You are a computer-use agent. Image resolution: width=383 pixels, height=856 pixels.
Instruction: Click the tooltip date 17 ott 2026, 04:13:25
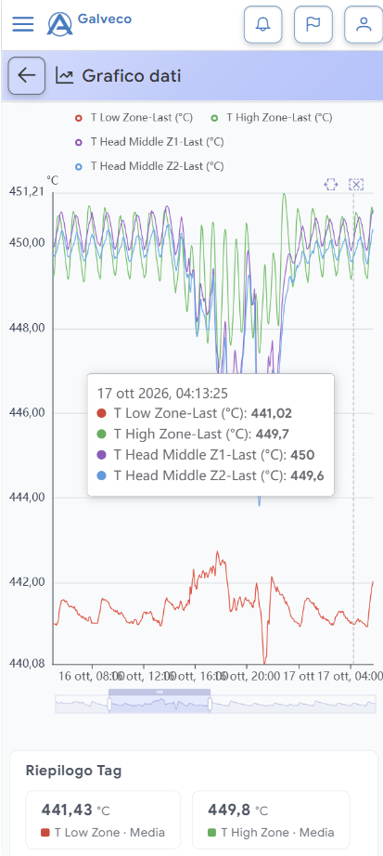pos(162,393)
